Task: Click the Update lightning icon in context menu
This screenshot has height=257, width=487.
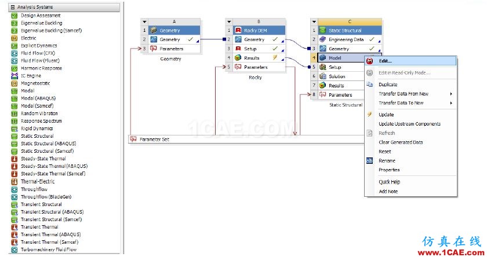Action: 369,115
